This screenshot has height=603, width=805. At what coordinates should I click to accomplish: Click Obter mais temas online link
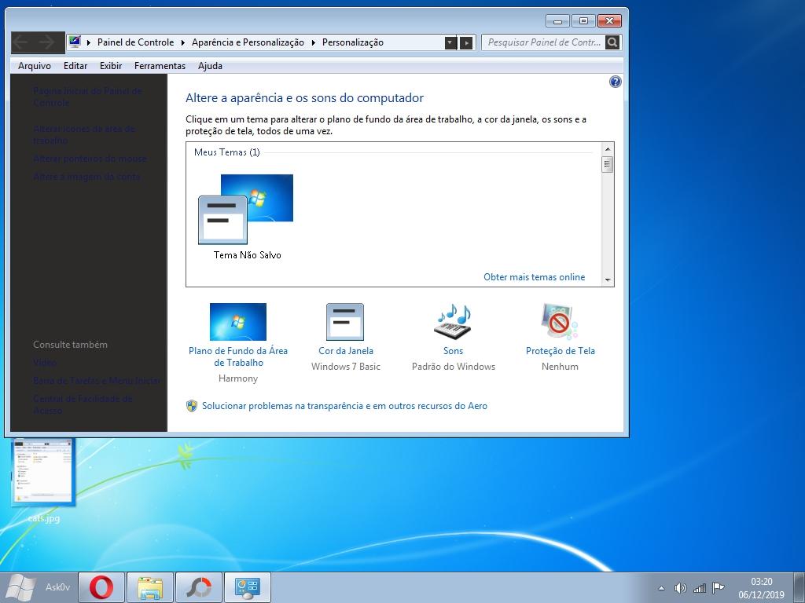tap(535, 277)
